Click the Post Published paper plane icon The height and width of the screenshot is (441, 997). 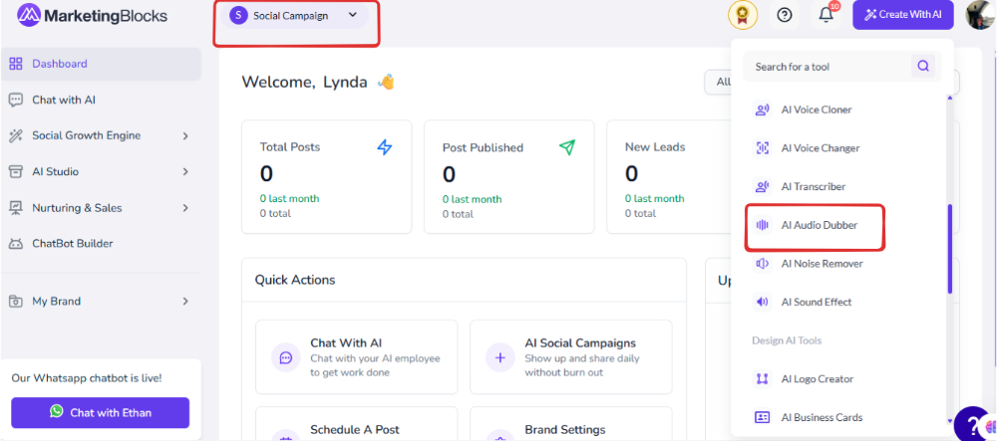coord(566,147)
